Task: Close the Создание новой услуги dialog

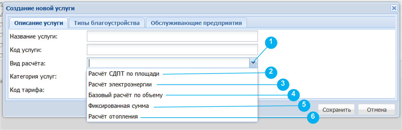Action: [394, 8]
